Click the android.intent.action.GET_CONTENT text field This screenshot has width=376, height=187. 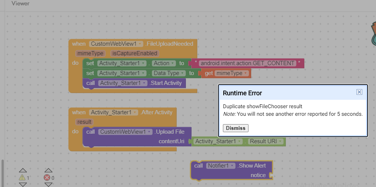click(x=247, y=63)
